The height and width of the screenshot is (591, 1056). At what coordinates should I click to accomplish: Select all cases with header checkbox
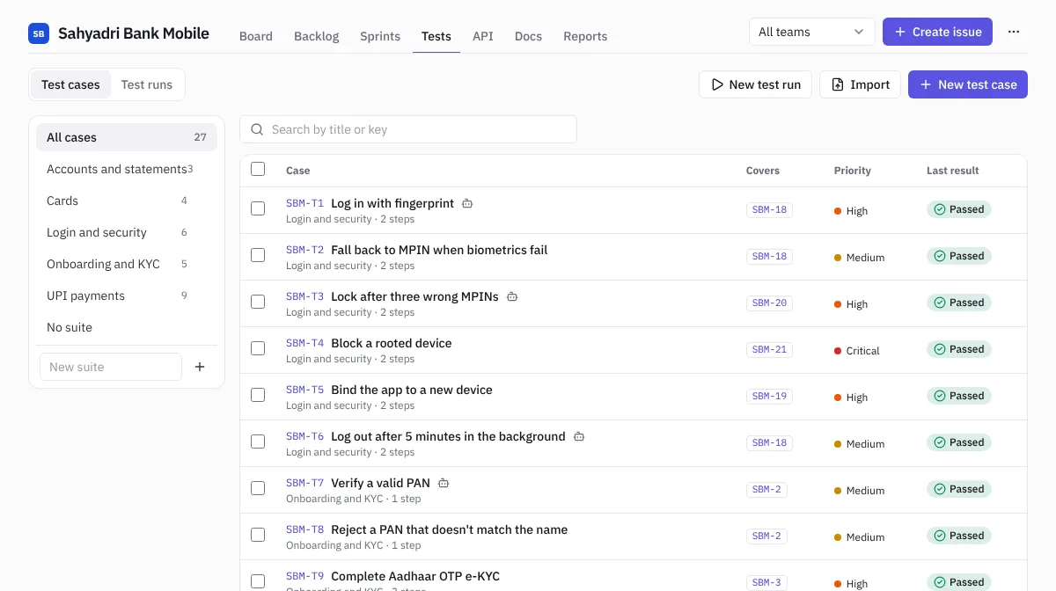[x=258, y=169]
